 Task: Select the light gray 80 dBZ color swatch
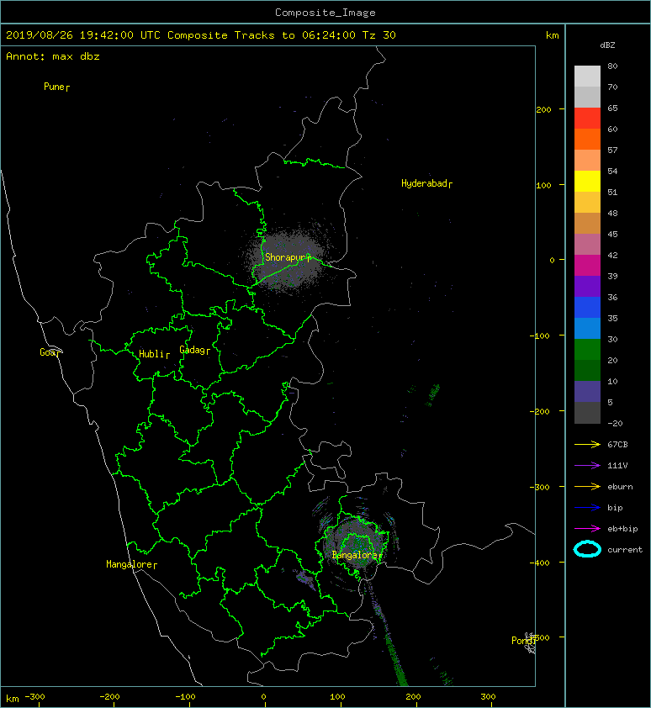tap(587, 77)
